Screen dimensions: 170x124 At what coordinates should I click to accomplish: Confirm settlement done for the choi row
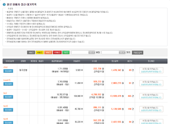tap(151, 70)
